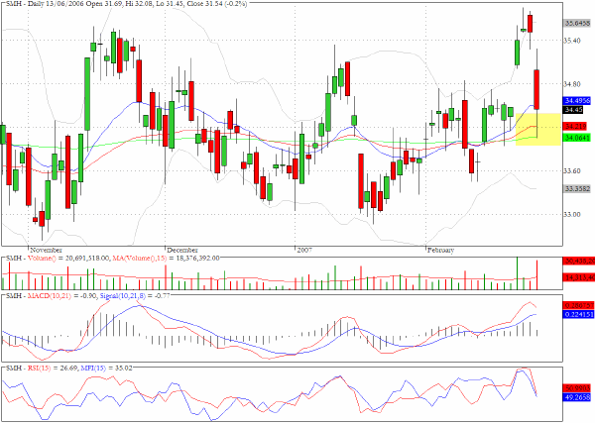
Task: Click the SMH Volume panel header text
Action: pyautogui.click(x=113, y=259)
